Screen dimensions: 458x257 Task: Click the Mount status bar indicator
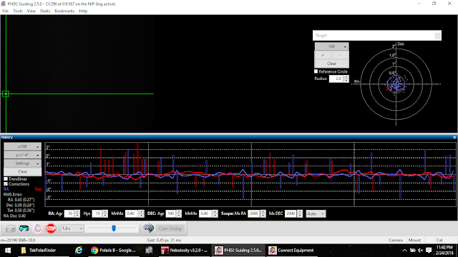pos(415,241)
